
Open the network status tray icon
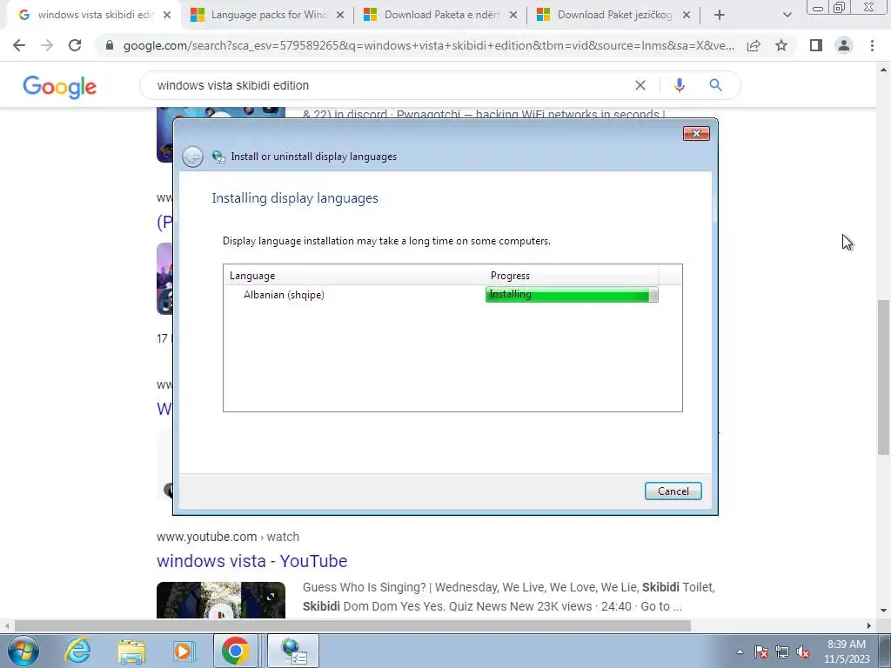(782, 652)
